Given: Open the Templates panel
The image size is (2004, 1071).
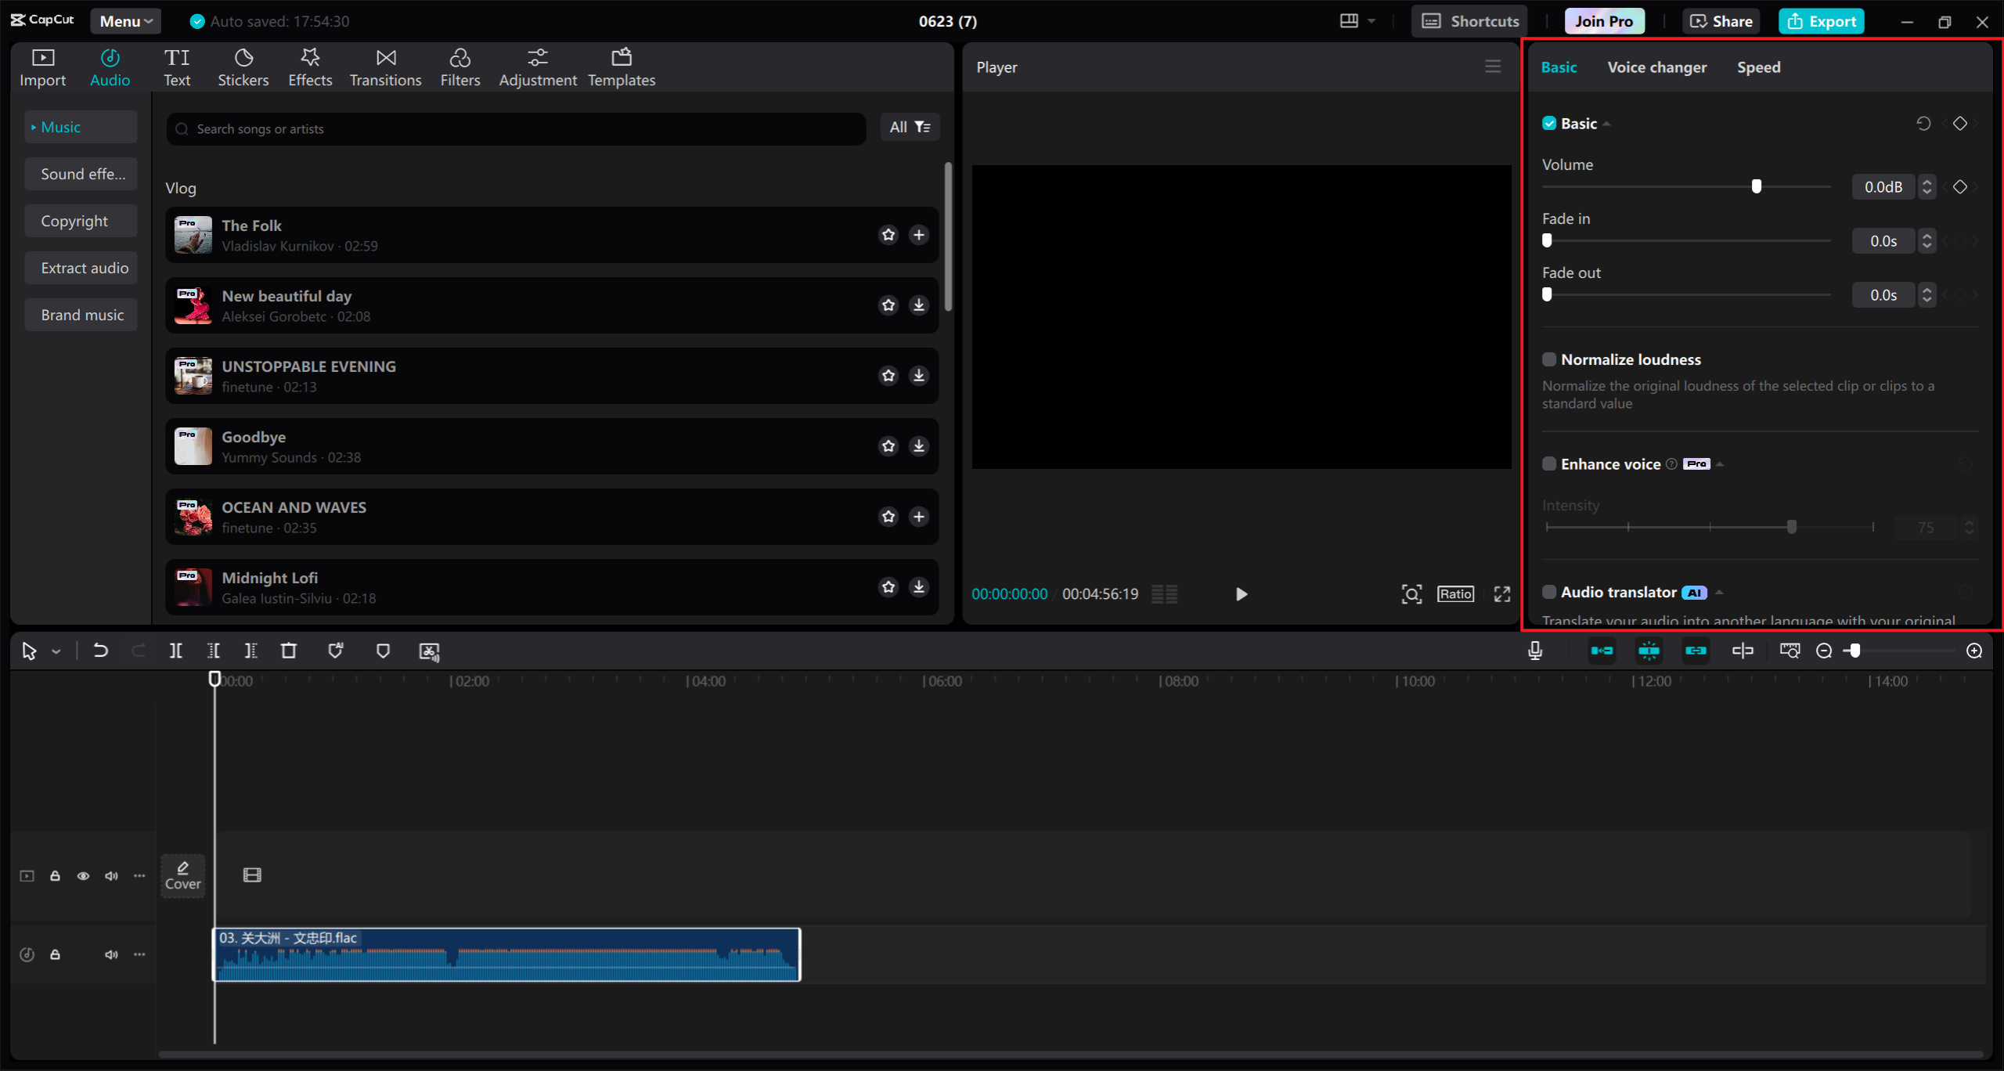Looking at the screenshot, I should click(x=621, y=67).
